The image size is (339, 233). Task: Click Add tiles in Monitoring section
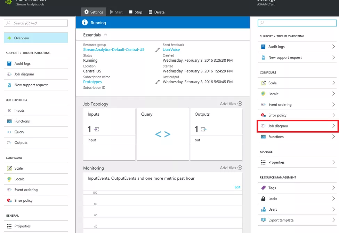231,168
